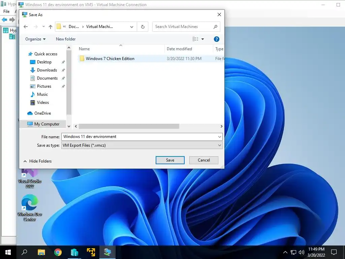Show hidden system tray icons
345x259 pixels.
pos(285,252)
